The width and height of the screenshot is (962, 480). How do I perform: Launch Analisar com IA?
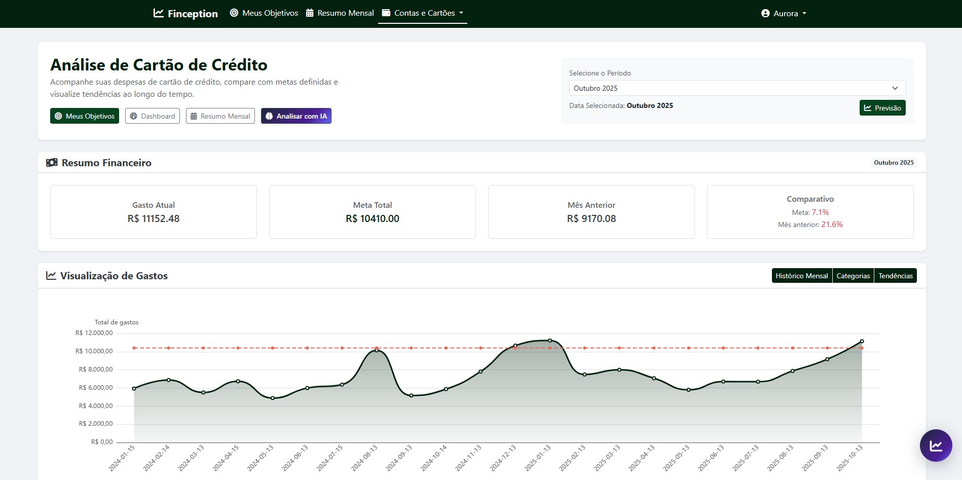click(x=296, y=116)
